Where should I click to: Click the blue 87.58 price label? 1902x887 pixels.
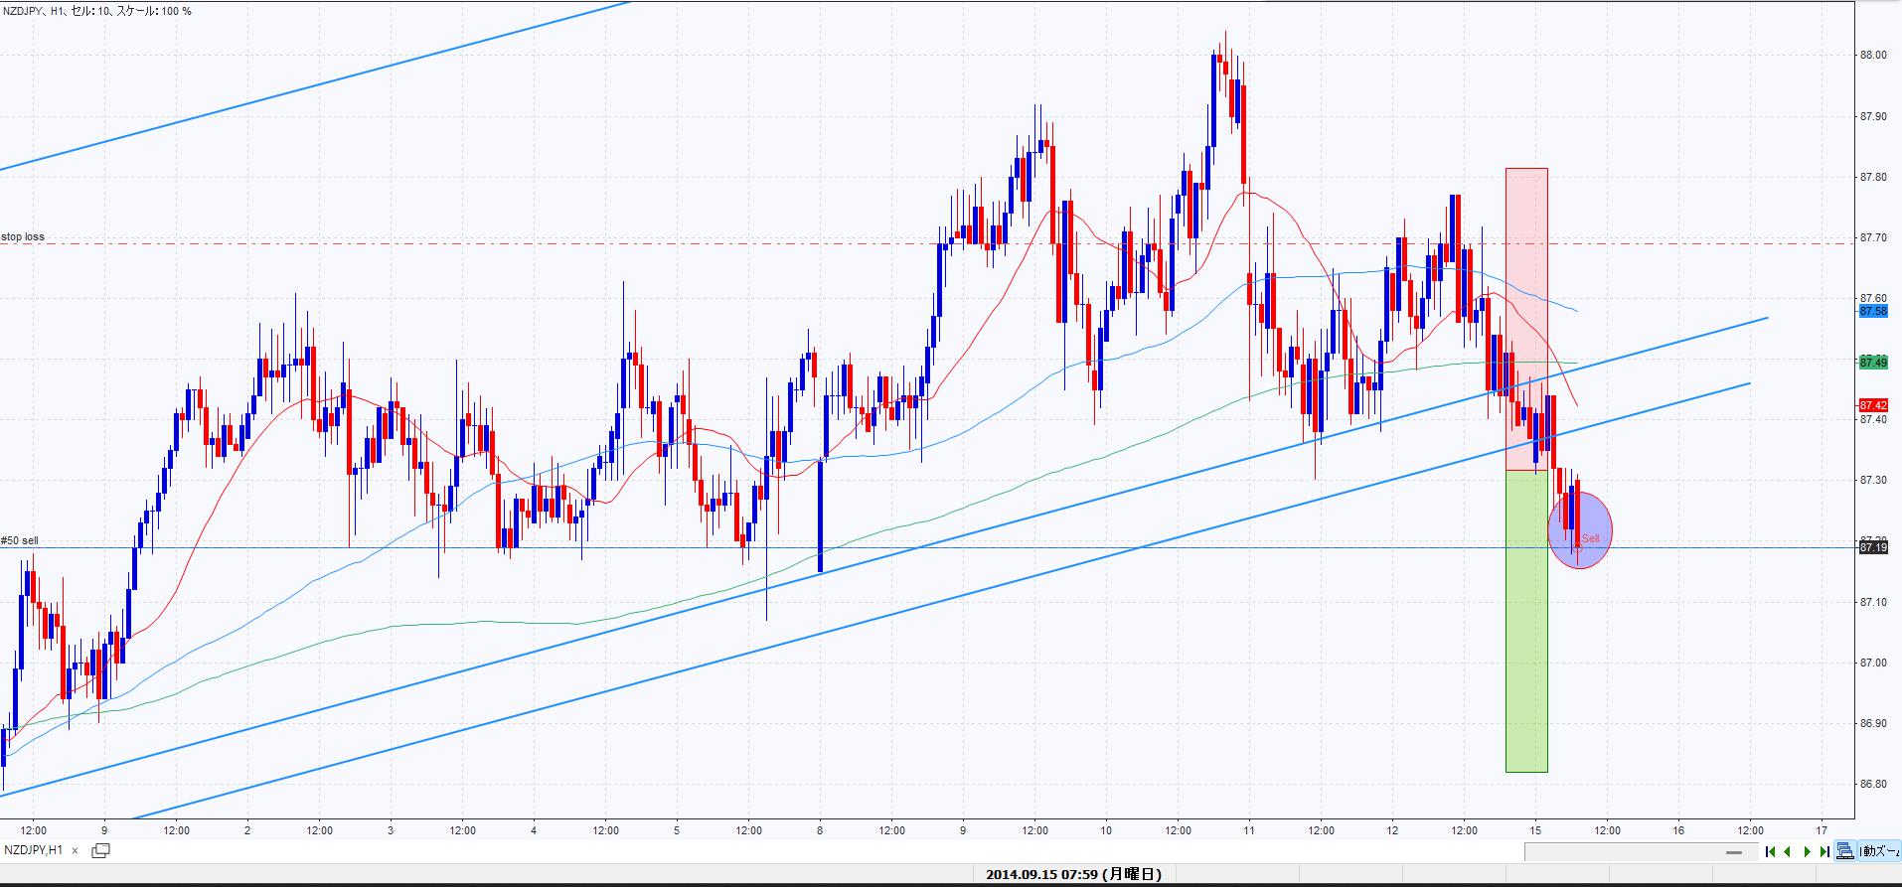click(1873, 311)
